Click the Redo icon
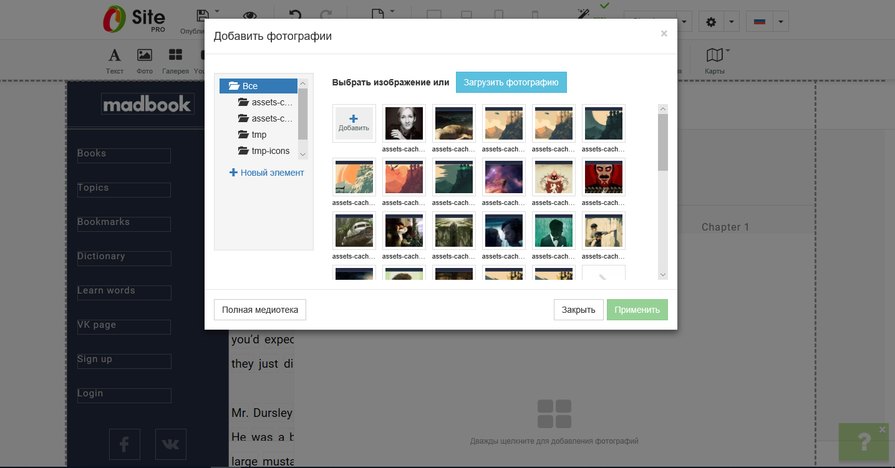Viewport: 895px width, 468px height. click(x=326, y=14)
